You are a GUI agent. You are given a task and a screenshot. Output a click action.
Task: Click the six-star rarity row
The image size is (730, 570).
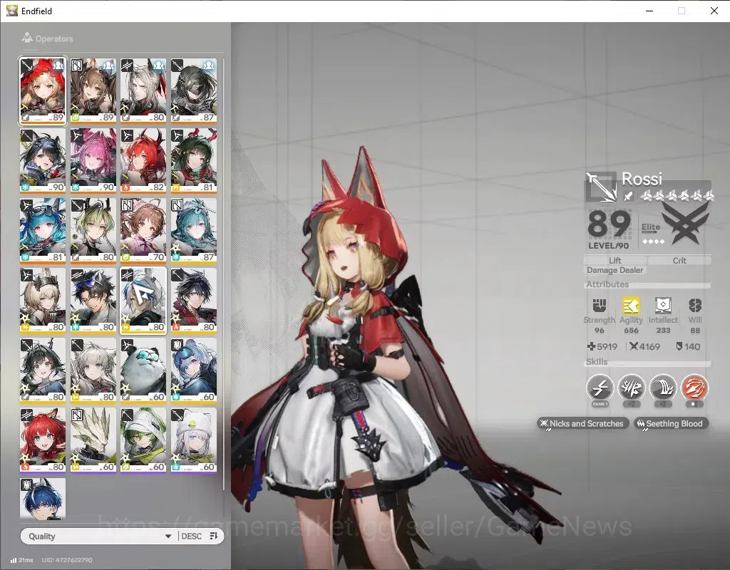[x=677, y=197]
